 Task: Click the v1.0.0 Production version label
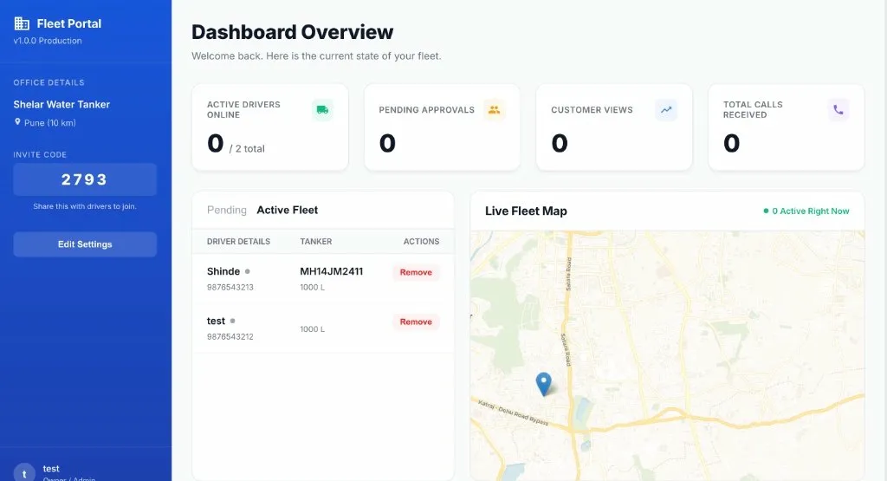pos(48,41)
